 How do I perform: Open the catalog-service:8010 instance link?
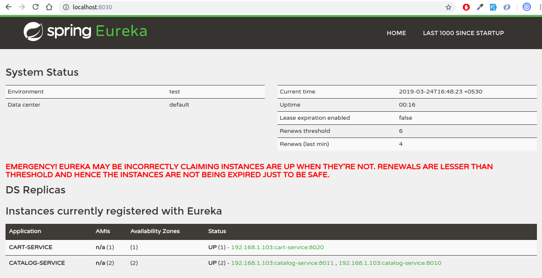[x=390, y=263]
